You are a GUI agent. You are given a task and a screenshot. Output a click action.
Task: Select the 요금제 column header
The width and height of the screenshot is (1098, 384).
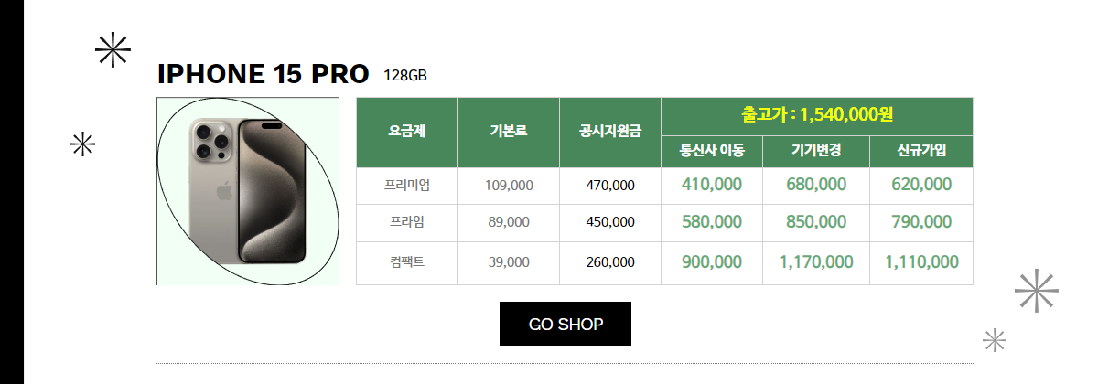(407, 132)
